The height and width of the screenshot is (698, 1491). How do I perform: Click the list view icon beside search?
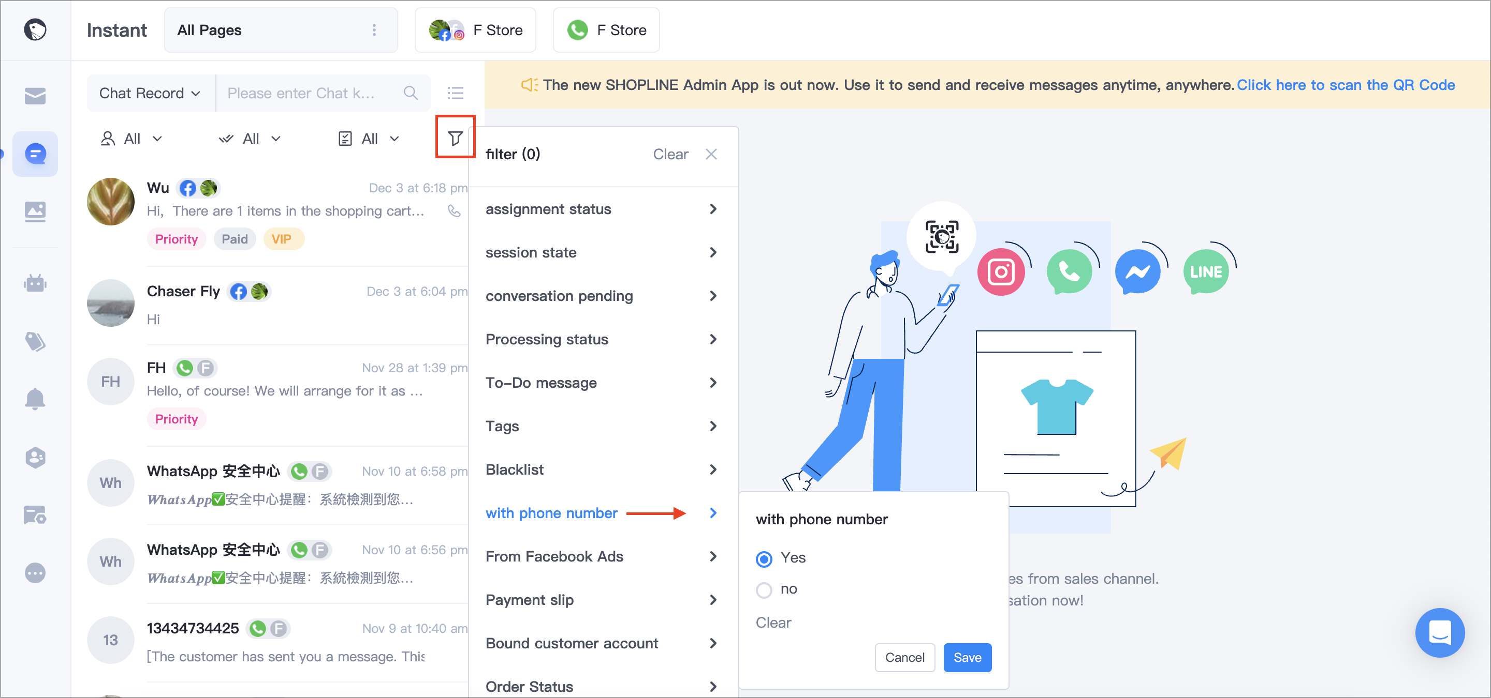(x=455, y=93)
